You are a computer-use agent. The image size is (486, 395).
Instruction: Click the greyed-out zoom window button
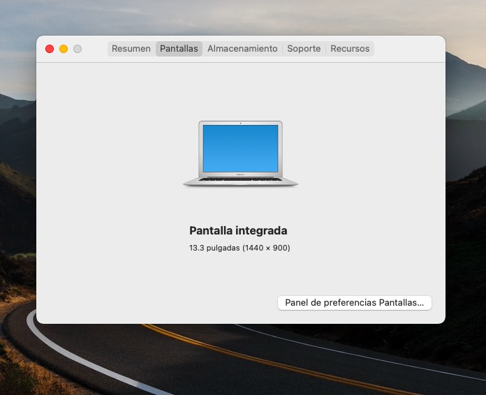click(x=78, y=49)
